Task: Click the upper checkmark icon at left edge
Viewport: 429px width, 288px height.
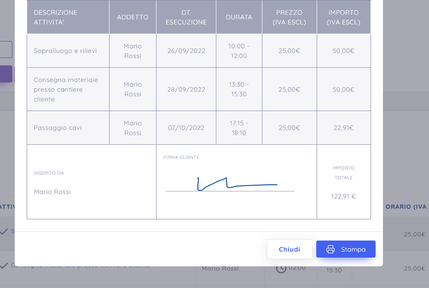Action: pos(4,232)
